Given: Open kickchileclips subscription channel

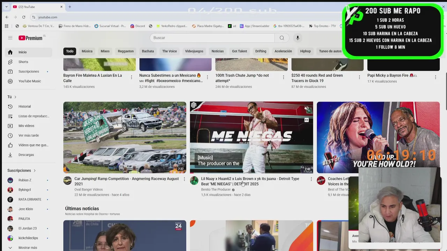Looking at the screenshot, I should [29, 238].
